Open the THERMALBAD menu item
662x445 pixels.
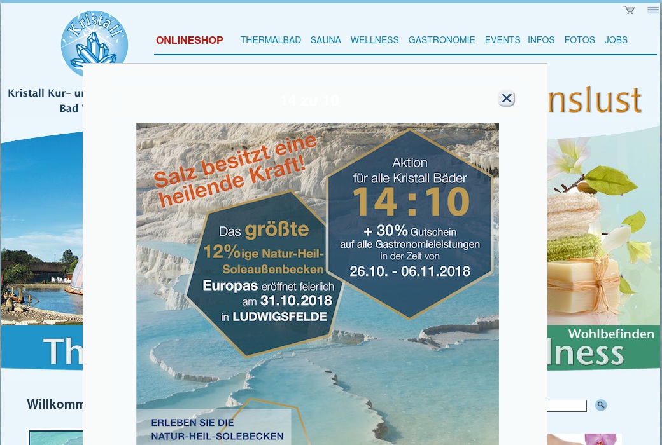click(271, 40)
